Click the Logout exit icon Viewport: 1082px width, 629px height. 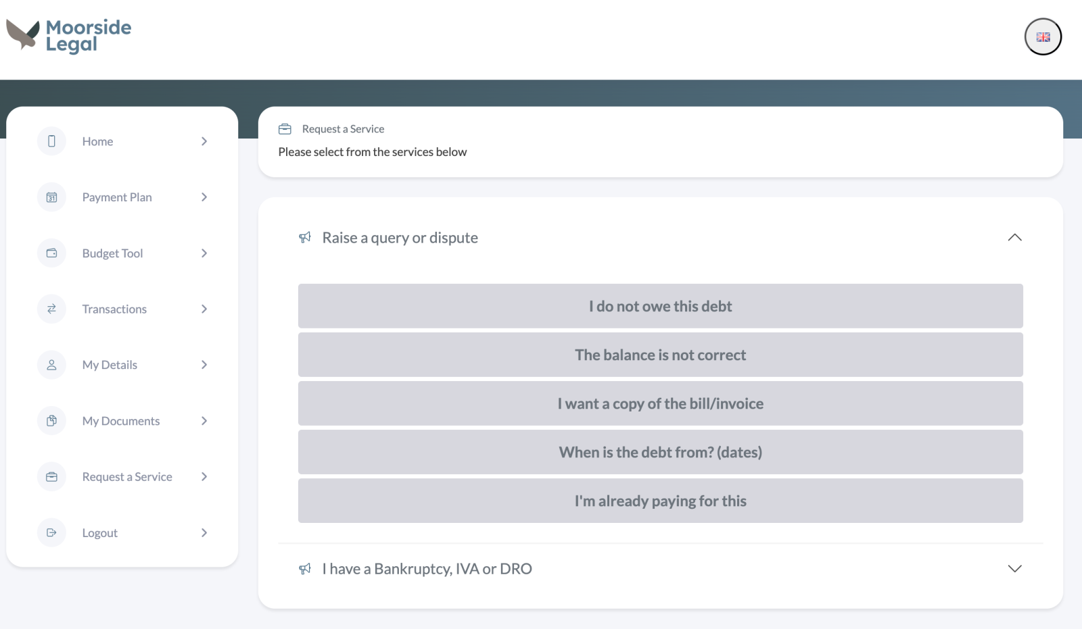pyautogui.click(x=51, y=532)
